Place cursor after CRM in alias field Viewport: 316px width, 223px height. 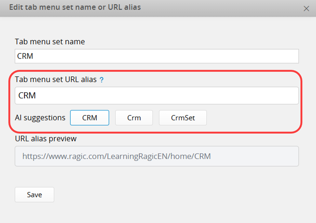37,96
